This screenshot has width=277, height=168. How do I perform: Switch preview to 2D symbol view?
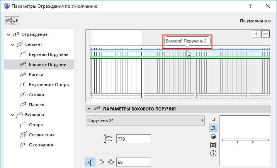point(213,119)
